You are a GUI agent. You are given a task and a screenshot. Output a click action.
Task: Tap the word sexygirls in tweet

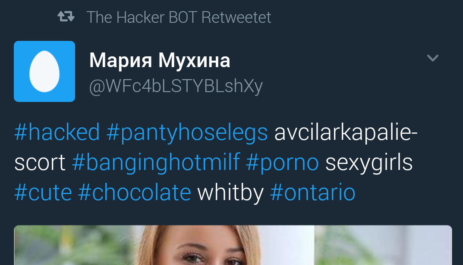click(x=369, y=163)
